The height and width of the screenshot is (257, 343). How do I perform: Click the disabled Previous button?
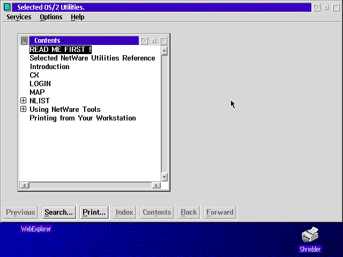click(20, 212)
